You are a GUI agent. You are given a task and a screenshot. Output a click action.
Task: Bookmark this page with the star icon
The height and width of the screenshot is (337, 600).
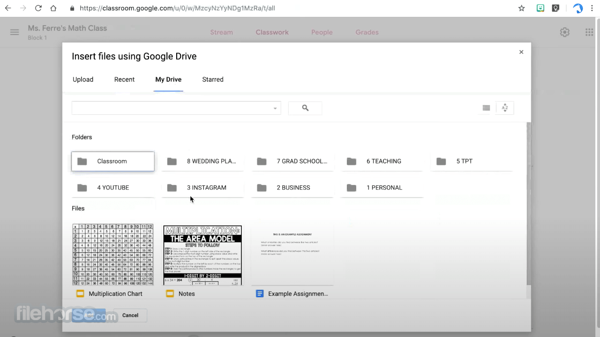pos(522,8)
